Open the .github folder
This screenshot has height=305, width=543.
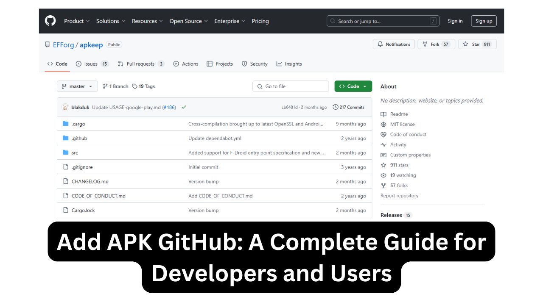79,139
